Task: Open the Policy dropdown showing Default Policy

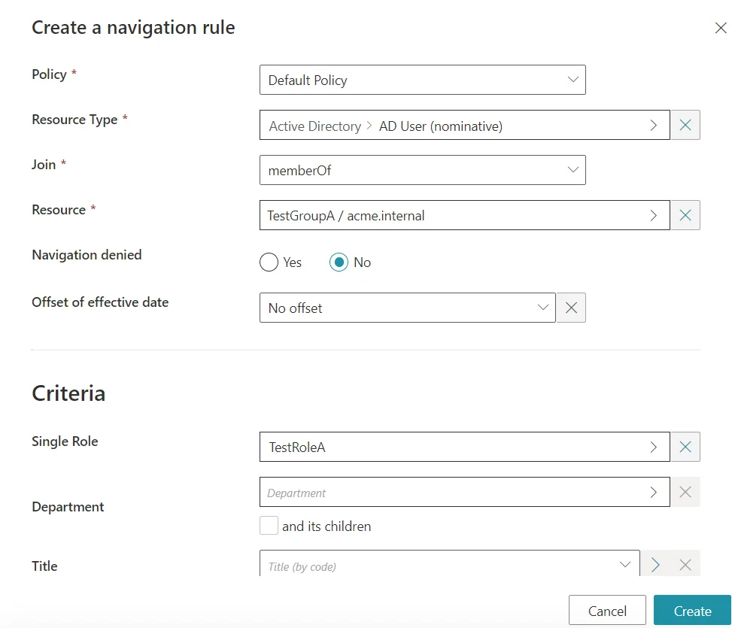Action: click(x=423, y=80)
